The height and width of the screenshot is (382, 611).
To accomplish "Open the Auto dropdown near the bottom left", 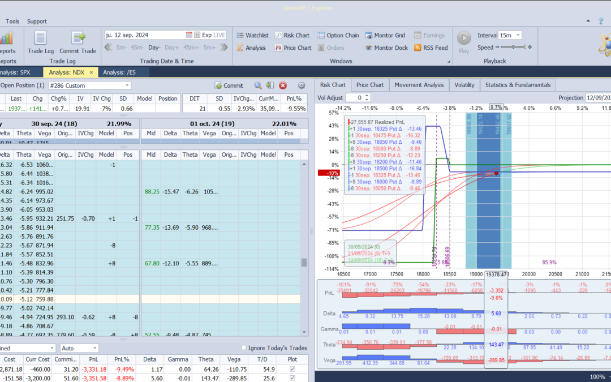I will coord(79,348).
